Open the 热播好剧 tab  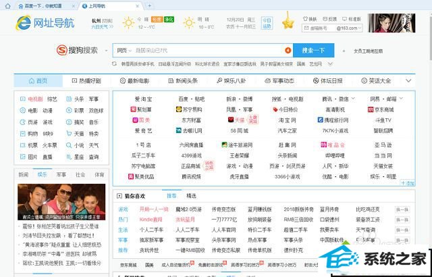click(x=86, y=81)
